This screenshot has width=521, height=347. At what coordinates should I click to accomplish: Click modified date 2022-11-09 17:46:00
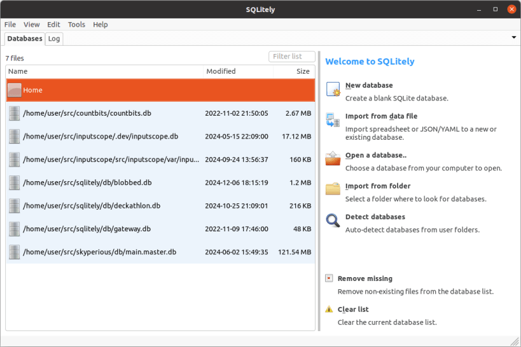236,229
